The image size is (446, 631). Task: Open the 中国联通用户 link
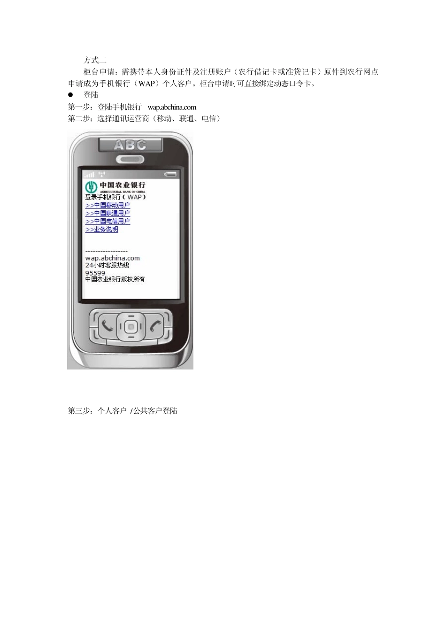pos(108,213)
